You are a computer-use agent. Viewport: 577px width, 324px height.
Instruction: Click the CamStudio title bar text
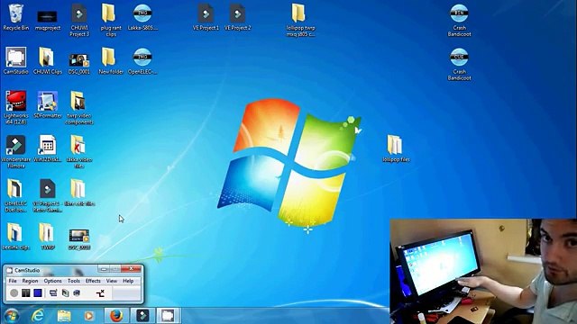coord(27,270)
